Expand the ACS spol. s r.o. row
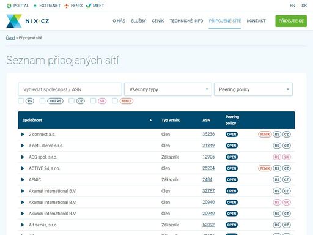 click(x=23, y=157)
